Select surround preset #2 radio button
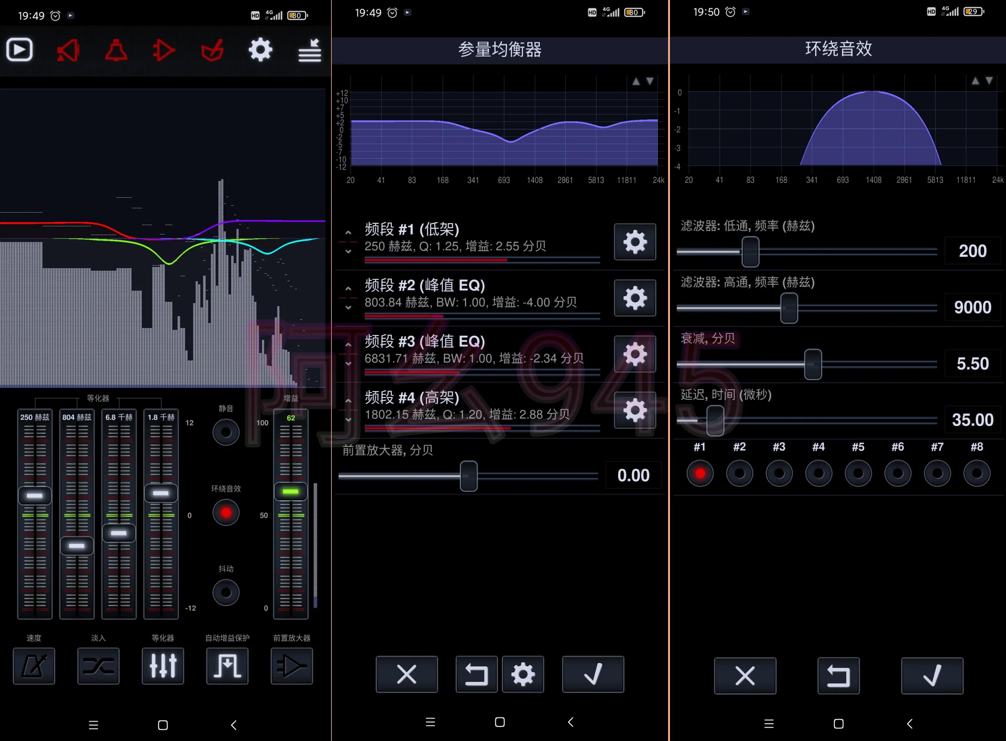The image size is (1006, 741). pyautogui.click(x=739, y=473)
